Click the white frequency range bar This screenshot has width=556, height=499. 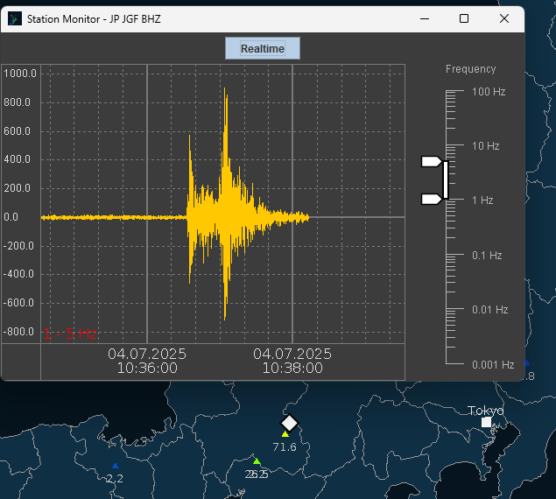[446, 179]
